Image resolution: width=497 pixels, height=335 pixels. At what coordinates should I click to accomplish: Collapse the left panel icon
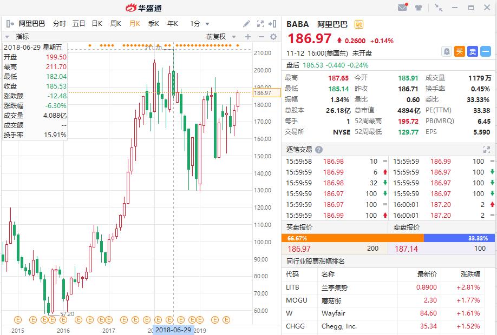coord(10,24)
